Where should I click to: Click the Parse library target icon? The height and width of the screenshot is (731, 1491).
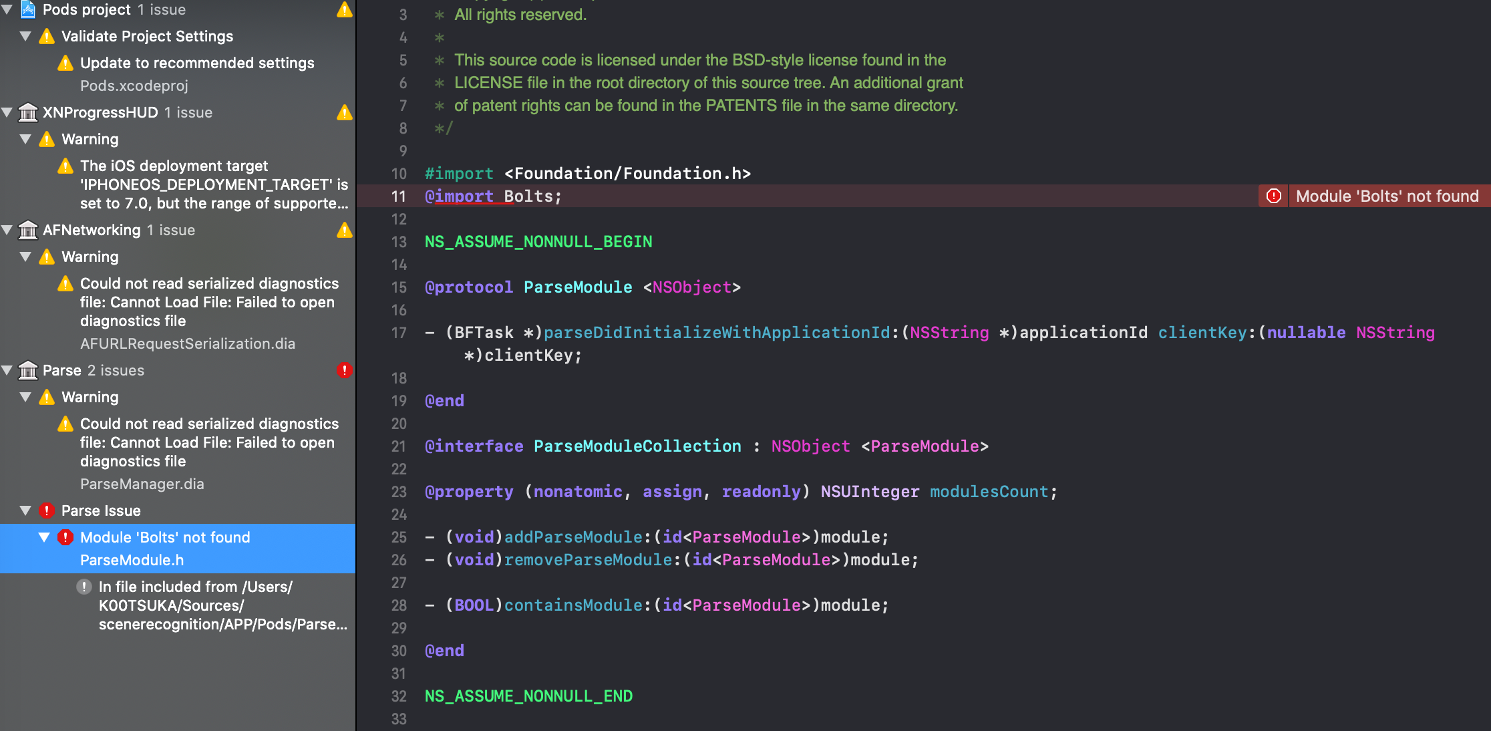(x=28, y=370)
